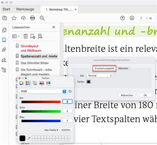Open the RGB color model dropdown
The height and width of the screenshot is (145, 157).
pyautogui.click(x=43, y=91)
